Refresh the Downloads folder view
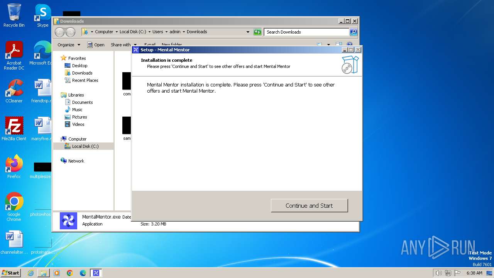 coord(257,32)
